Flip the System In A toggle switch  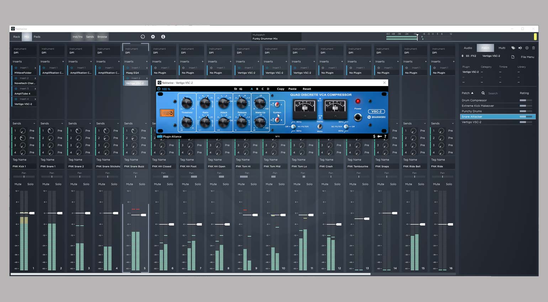tap(277, 105)
